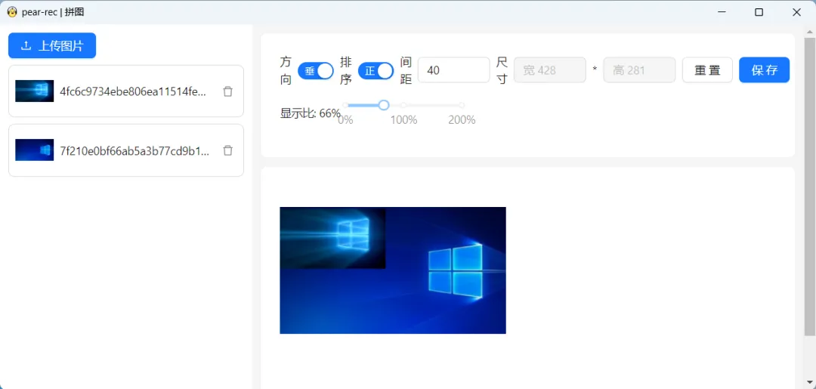This screenshot has width=816, height=389.
Task: Click the 重置 reset button
Action: 707,69
